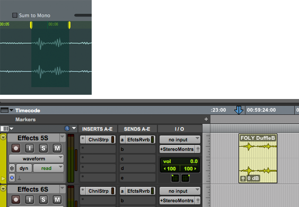Enable the Sum to Mono checkbox

tap(15, 15)
